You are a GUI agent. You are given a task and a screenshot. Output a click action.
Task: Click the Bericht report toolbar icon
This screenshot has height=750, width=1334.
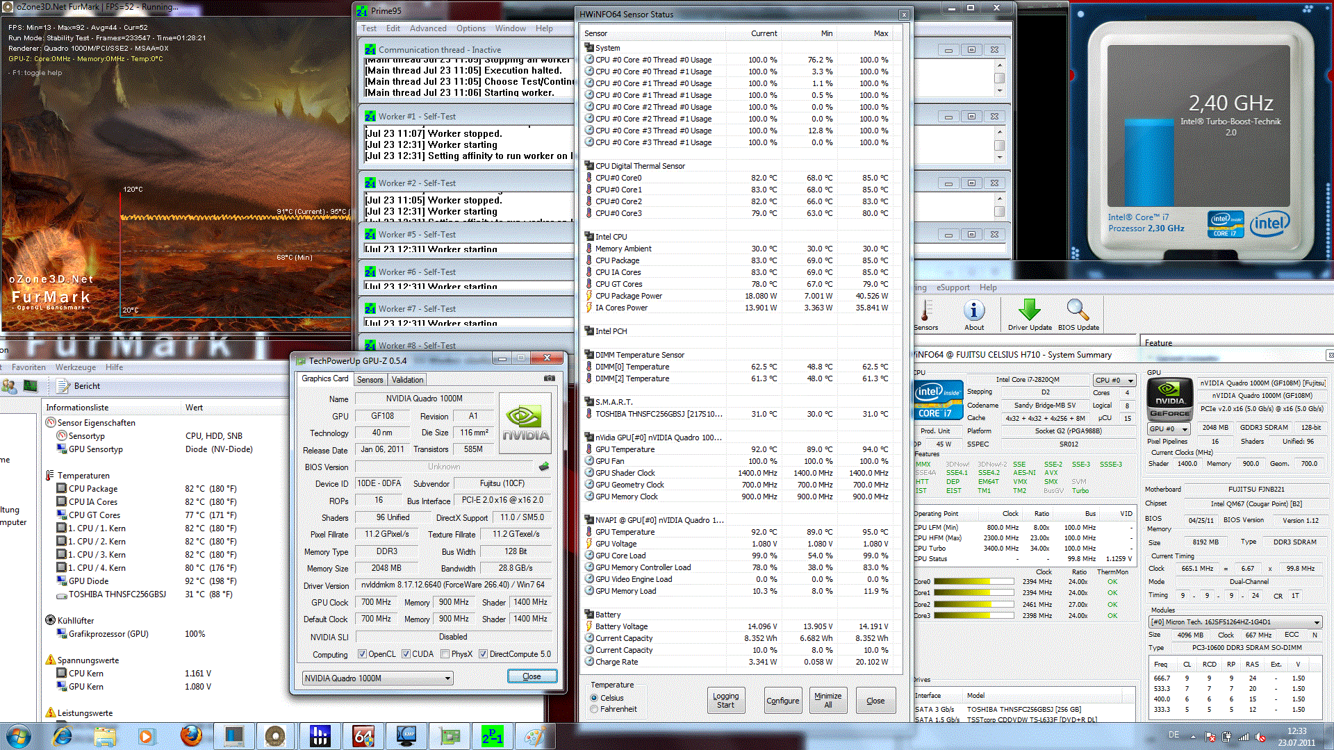point(63,386)
